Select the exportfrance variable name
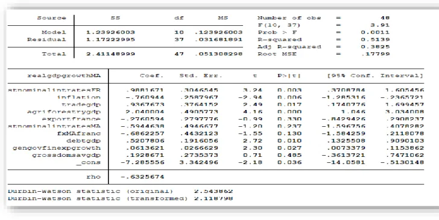Viewport: 439px width, 220px height. pyautogui.click(x=71, y=119)
